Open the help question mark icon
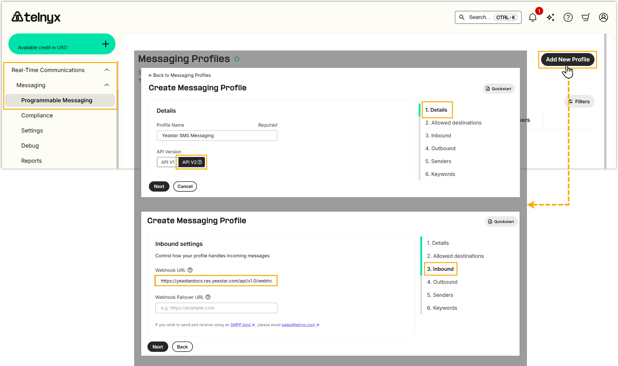Screen dimensions: 618x366 click(568, 17)
